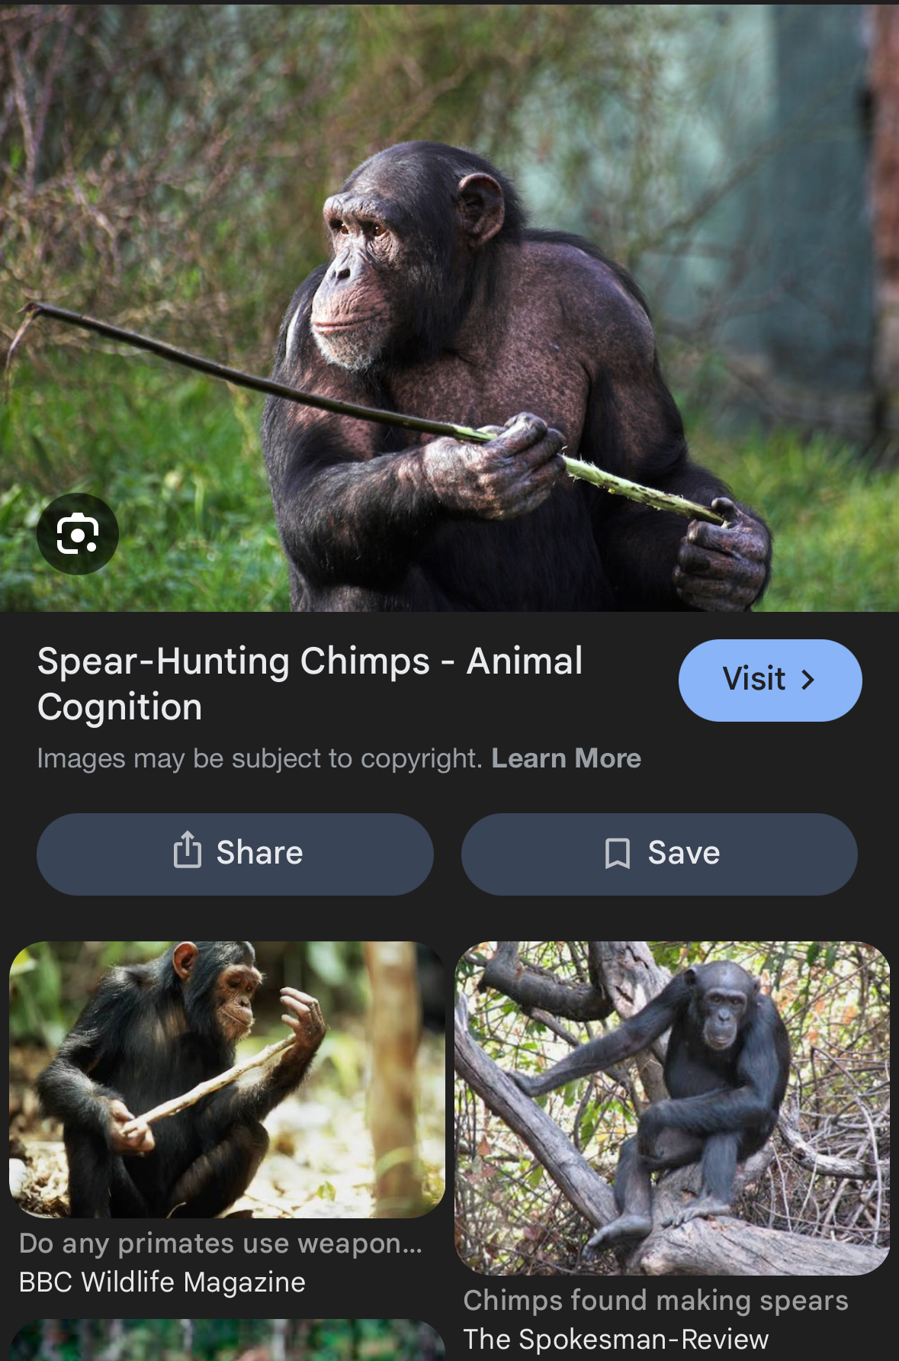Tap the chevron arrow beside Visit
This screenshot has width=899, height=1361.
(x=808, y=680)
